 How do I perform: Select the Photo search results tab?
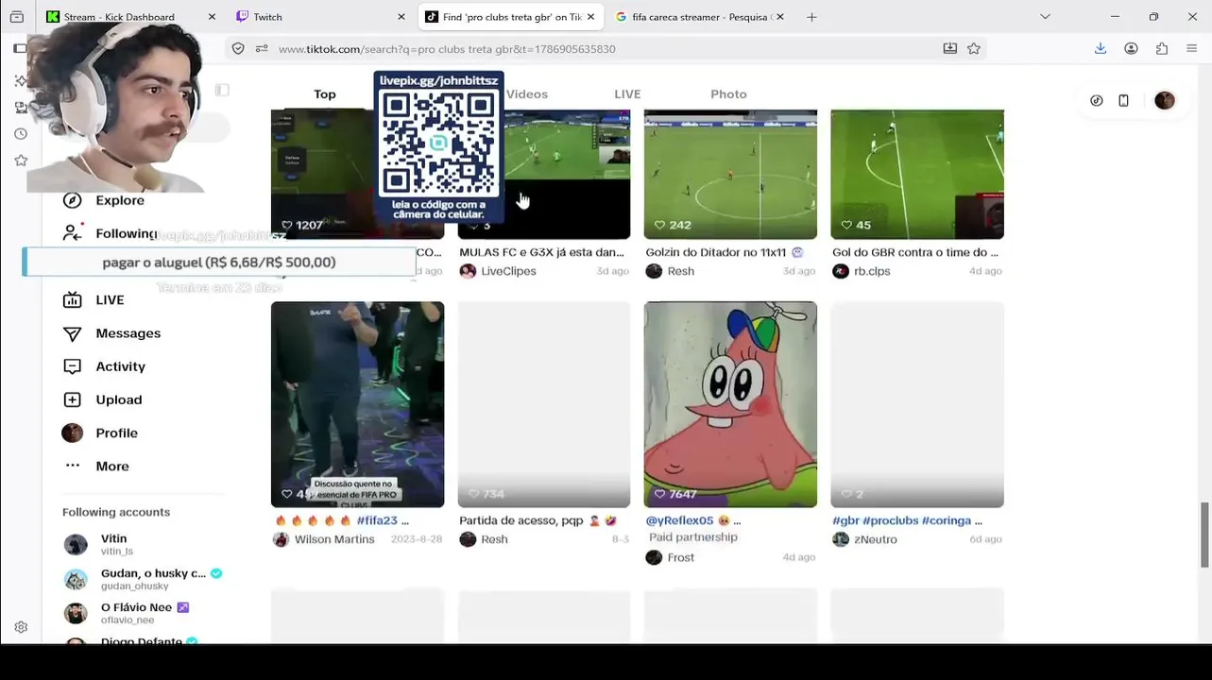(x=728, y=94)
